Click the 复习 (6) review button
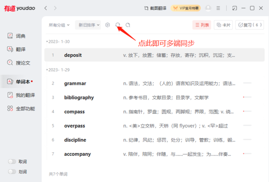 249,25
